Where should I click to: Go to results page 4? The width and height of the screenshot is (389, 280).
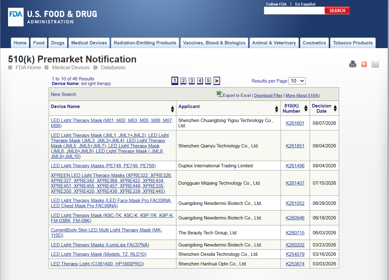pyautogui.click(x=200, y=81)
